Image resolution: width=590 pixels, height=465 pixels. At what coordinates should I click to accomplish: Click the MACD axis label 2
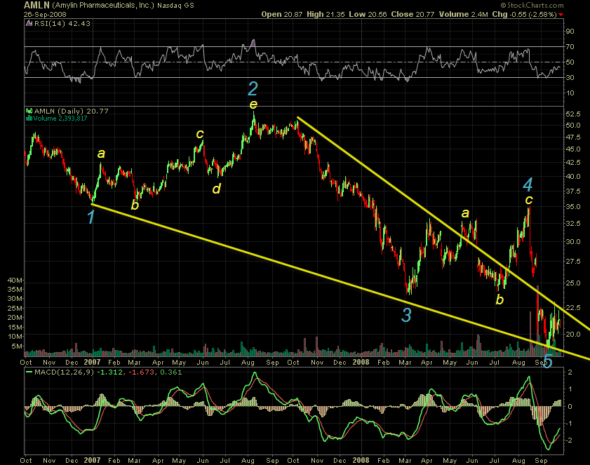tap(570, 372)
